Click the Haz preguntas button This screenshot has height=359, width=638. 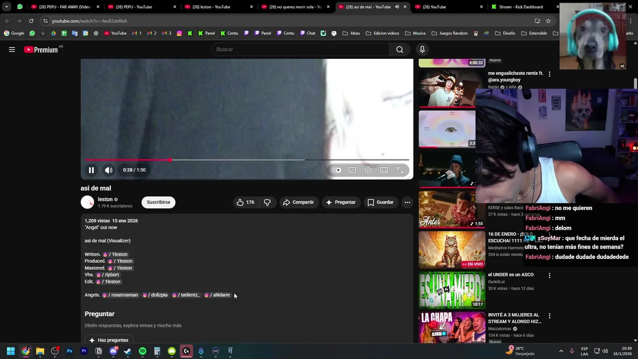click(x=109, y=340)
